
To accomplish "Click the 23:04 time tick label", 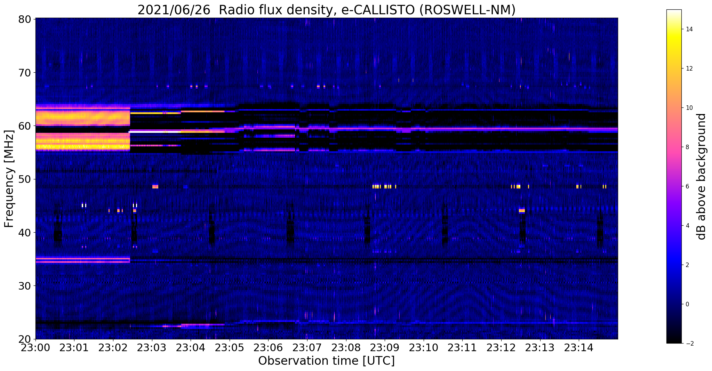I will pos(191,348).
